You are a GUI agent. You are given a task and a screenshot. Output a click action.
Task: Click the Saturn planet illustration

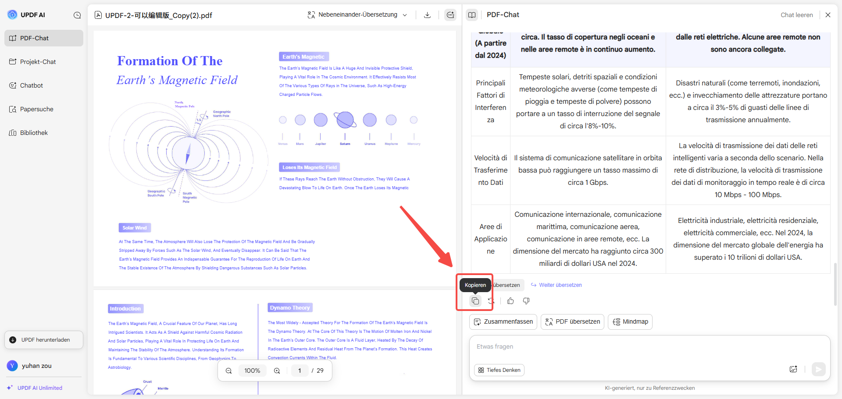(x=345, y=120)
